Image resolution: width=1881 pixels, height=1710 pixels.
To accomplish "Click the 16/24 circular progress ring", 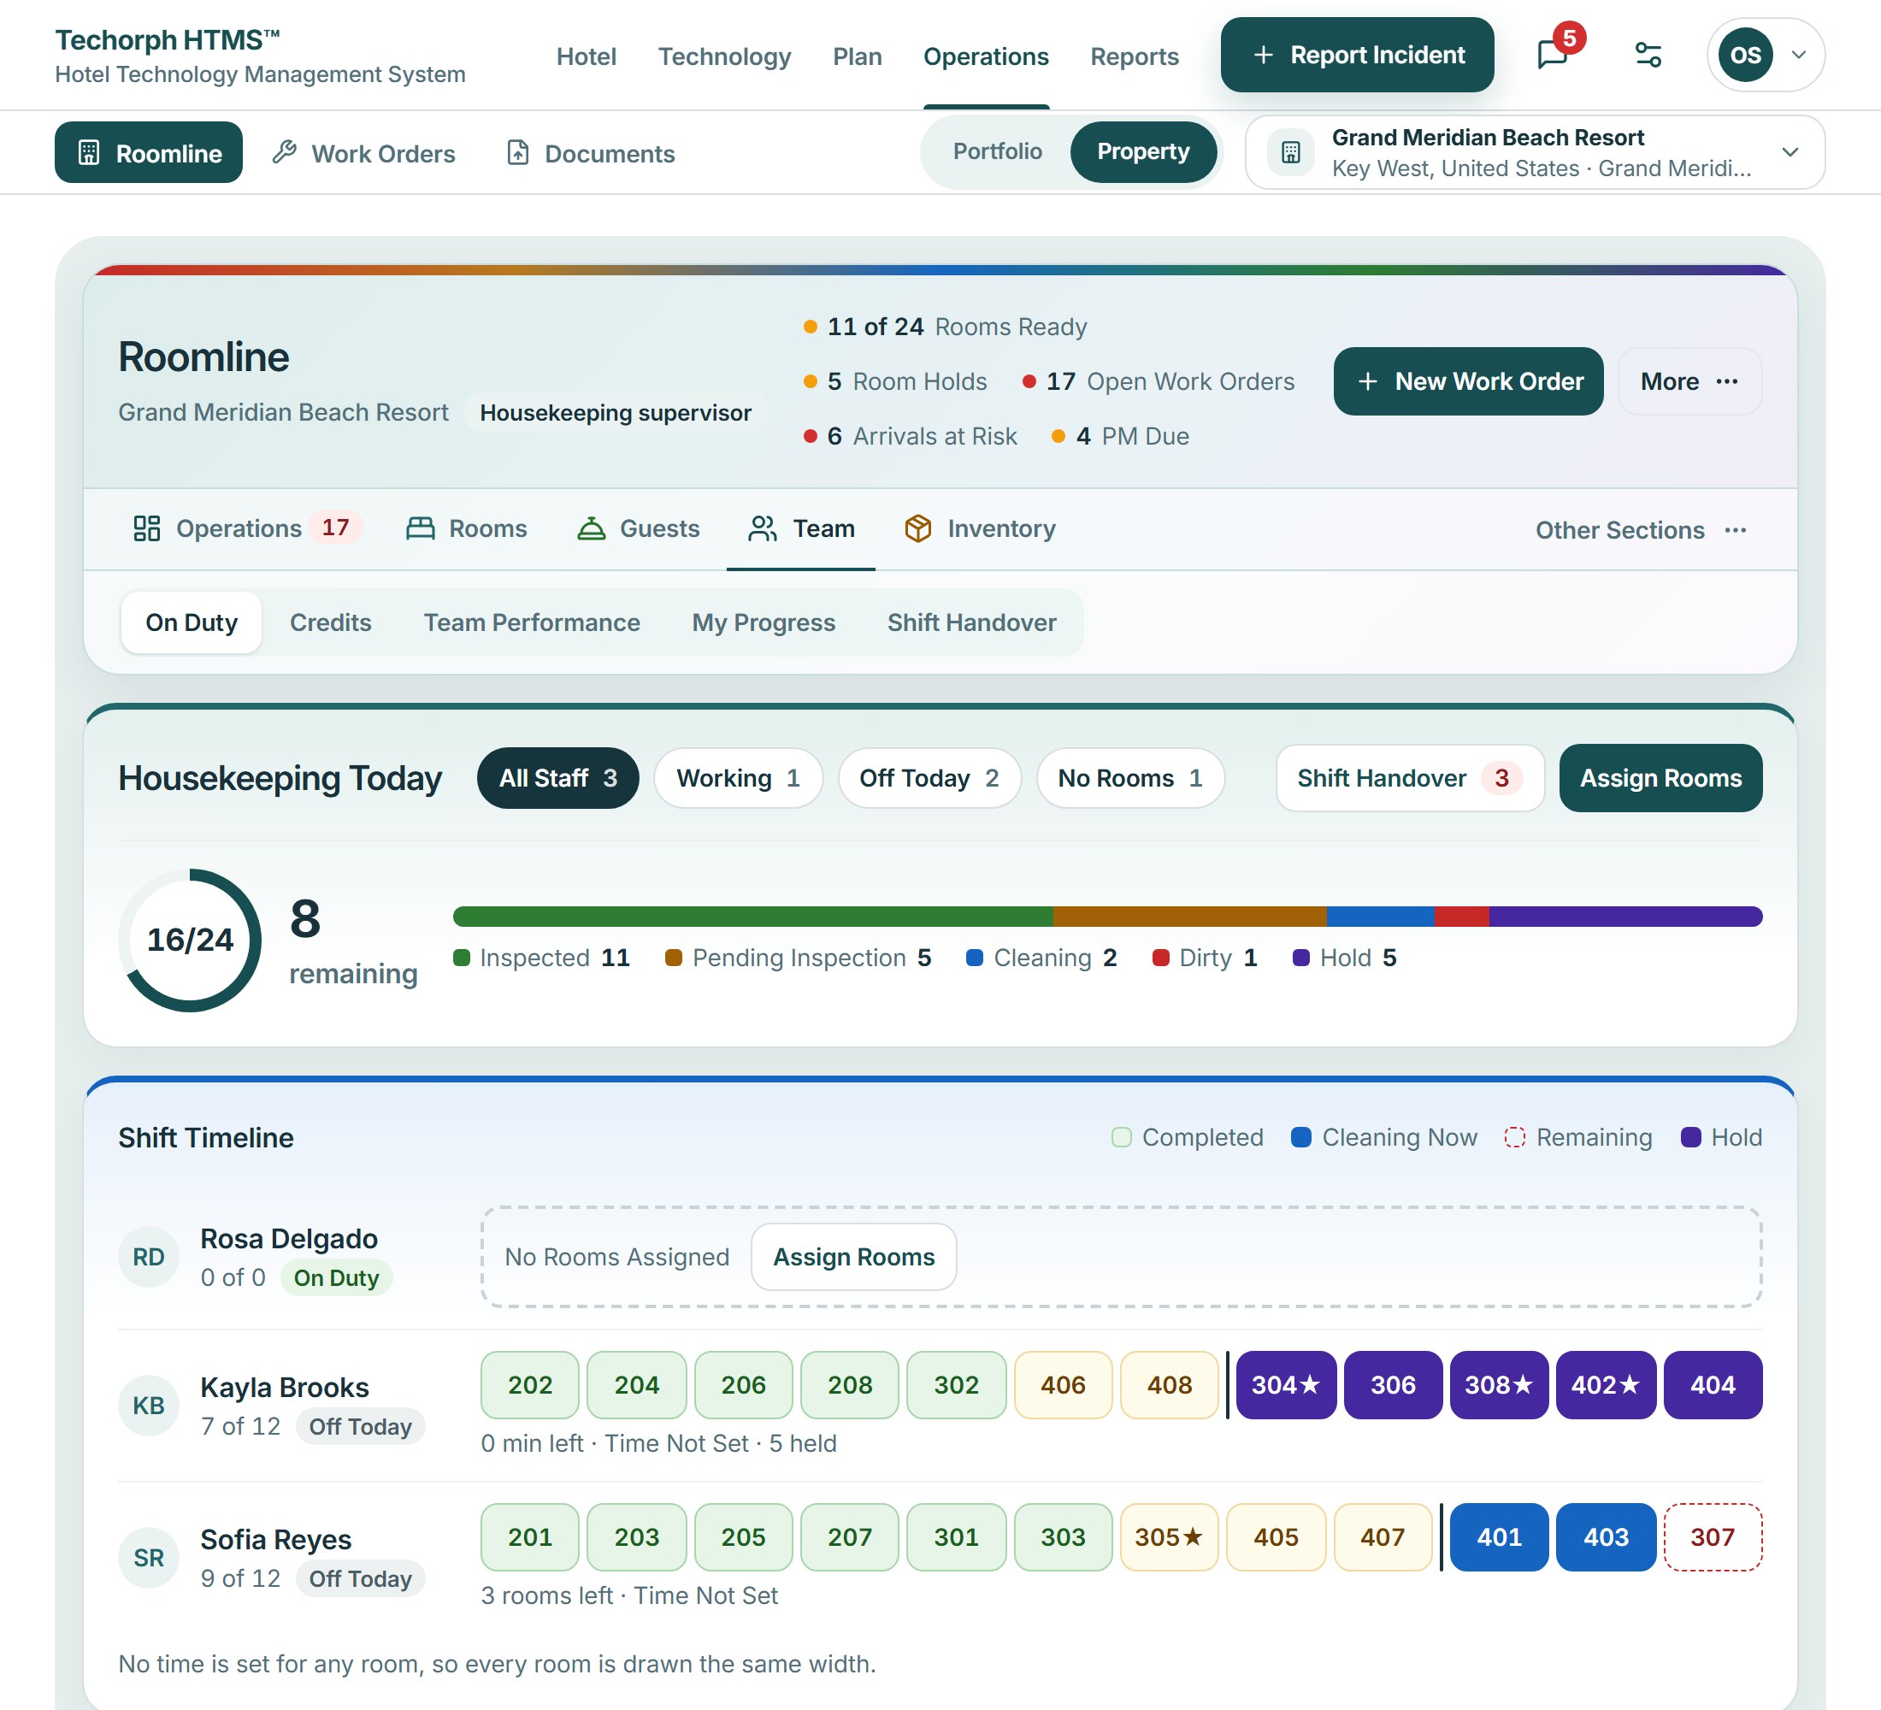I will [x=190, y=940].
